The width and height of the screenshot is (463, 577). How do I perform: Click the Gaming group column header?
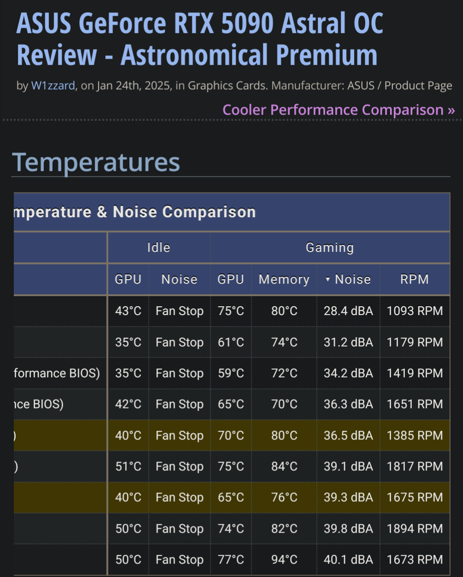(330, 247)
